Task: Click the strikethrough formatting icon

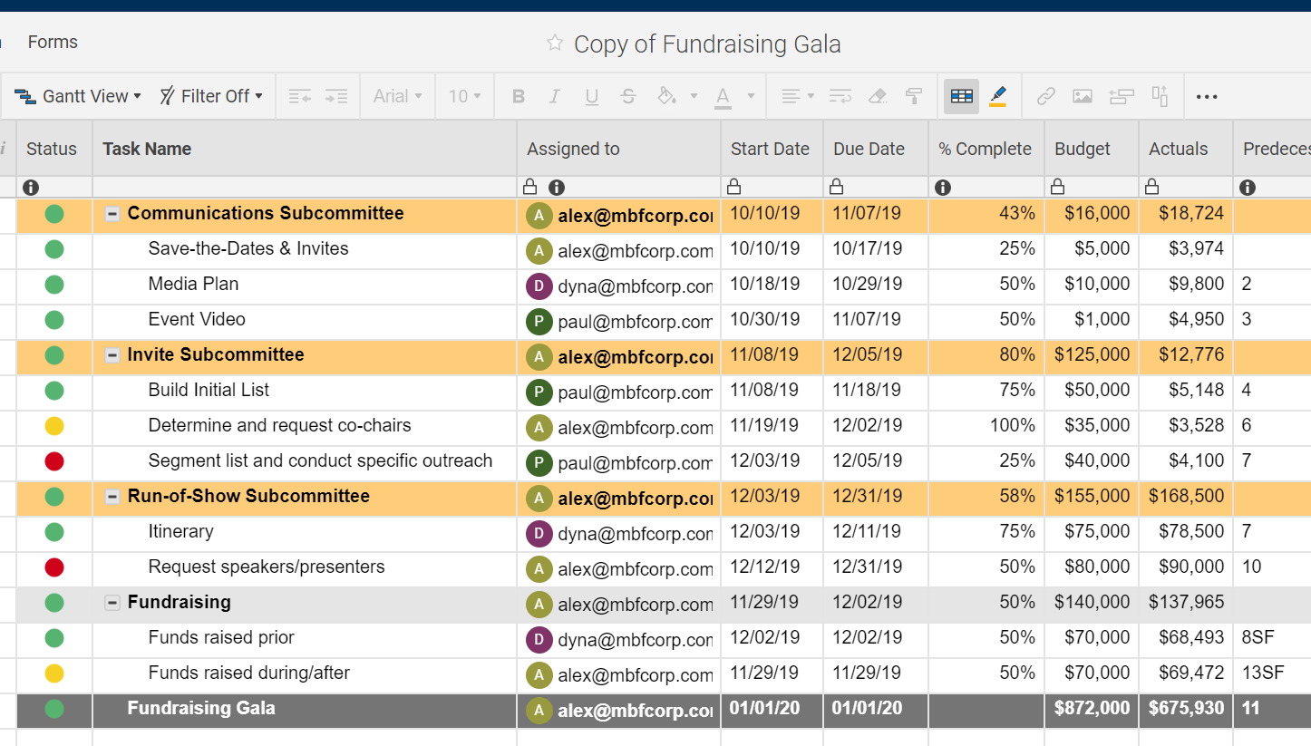Action: click(x=628, y=96)
